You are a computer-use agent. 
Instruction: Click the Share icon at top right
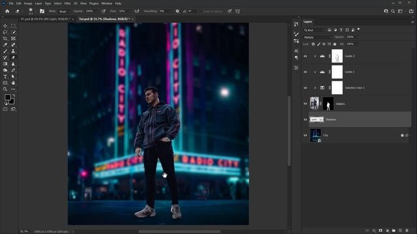point(411,11)
